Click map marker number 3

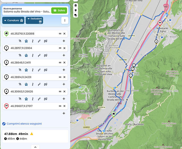pyautogui.click(x=134, y=65)
